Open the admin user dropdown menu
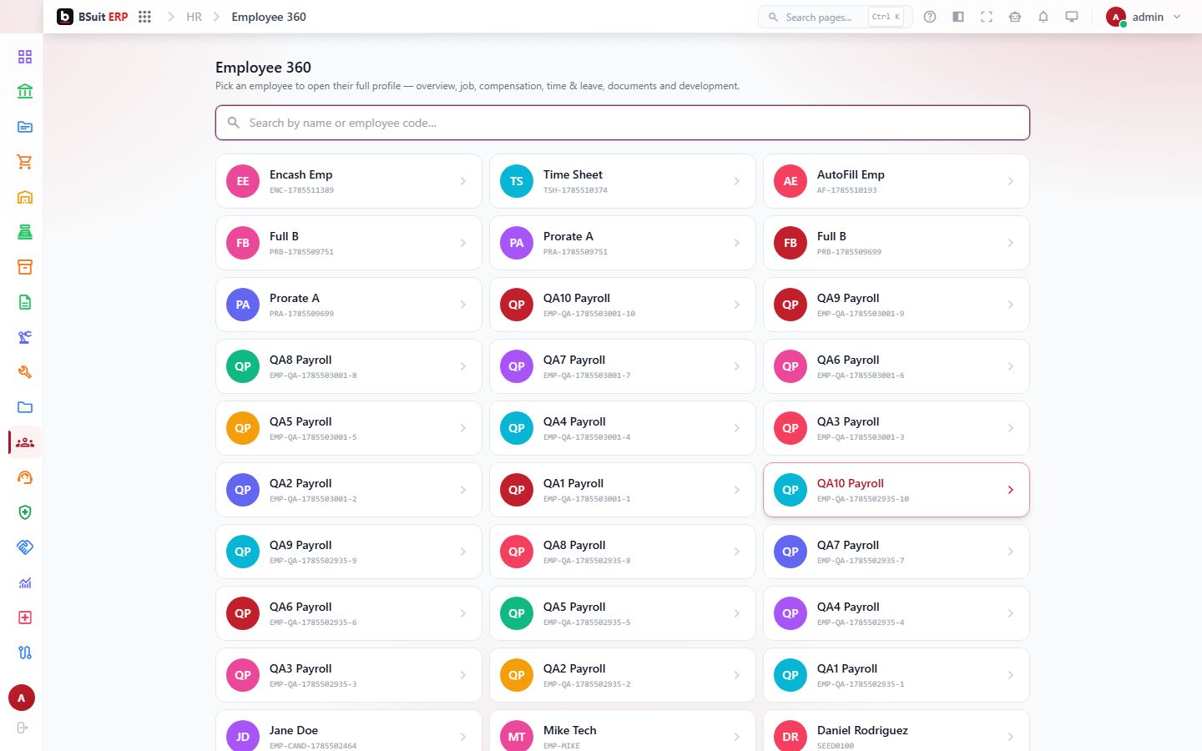Screen dimensions: 1202x751 1144,17
